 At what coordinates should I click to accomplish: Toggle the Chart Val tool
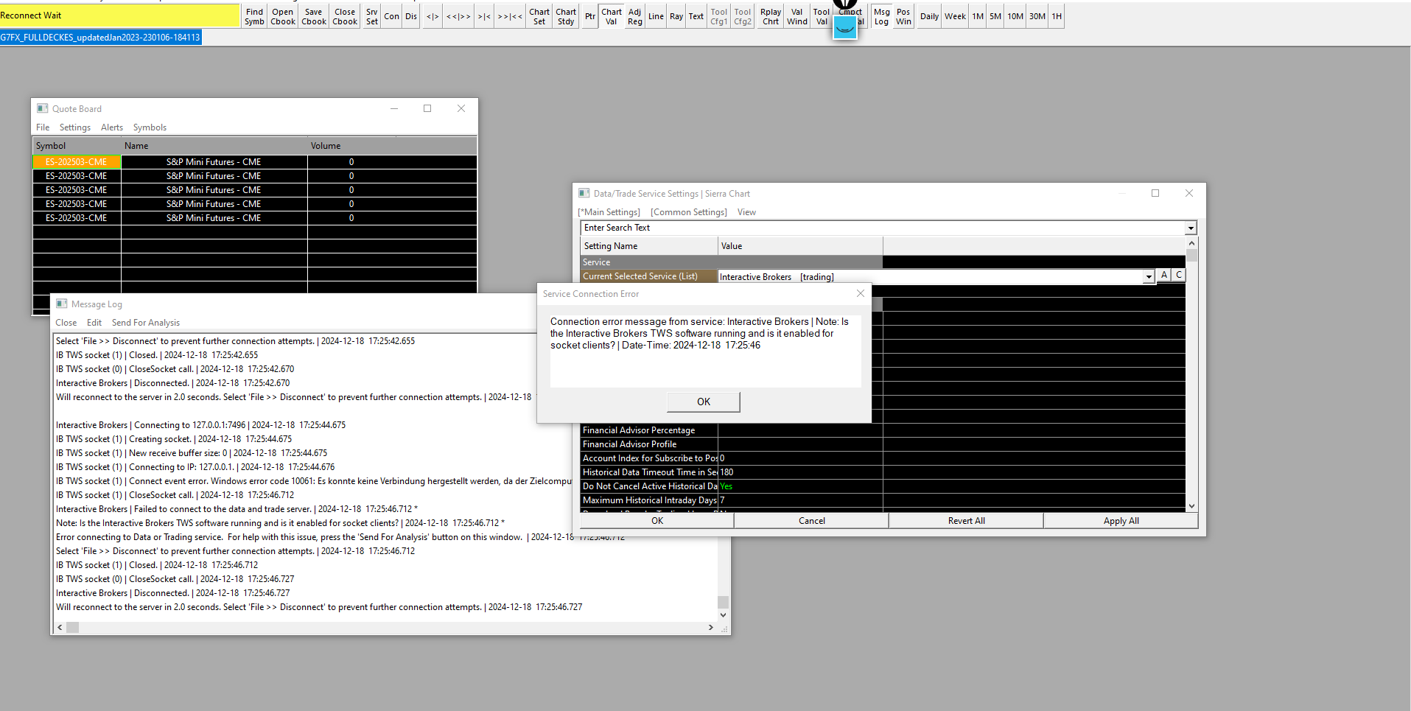click(x=612, y=16)
